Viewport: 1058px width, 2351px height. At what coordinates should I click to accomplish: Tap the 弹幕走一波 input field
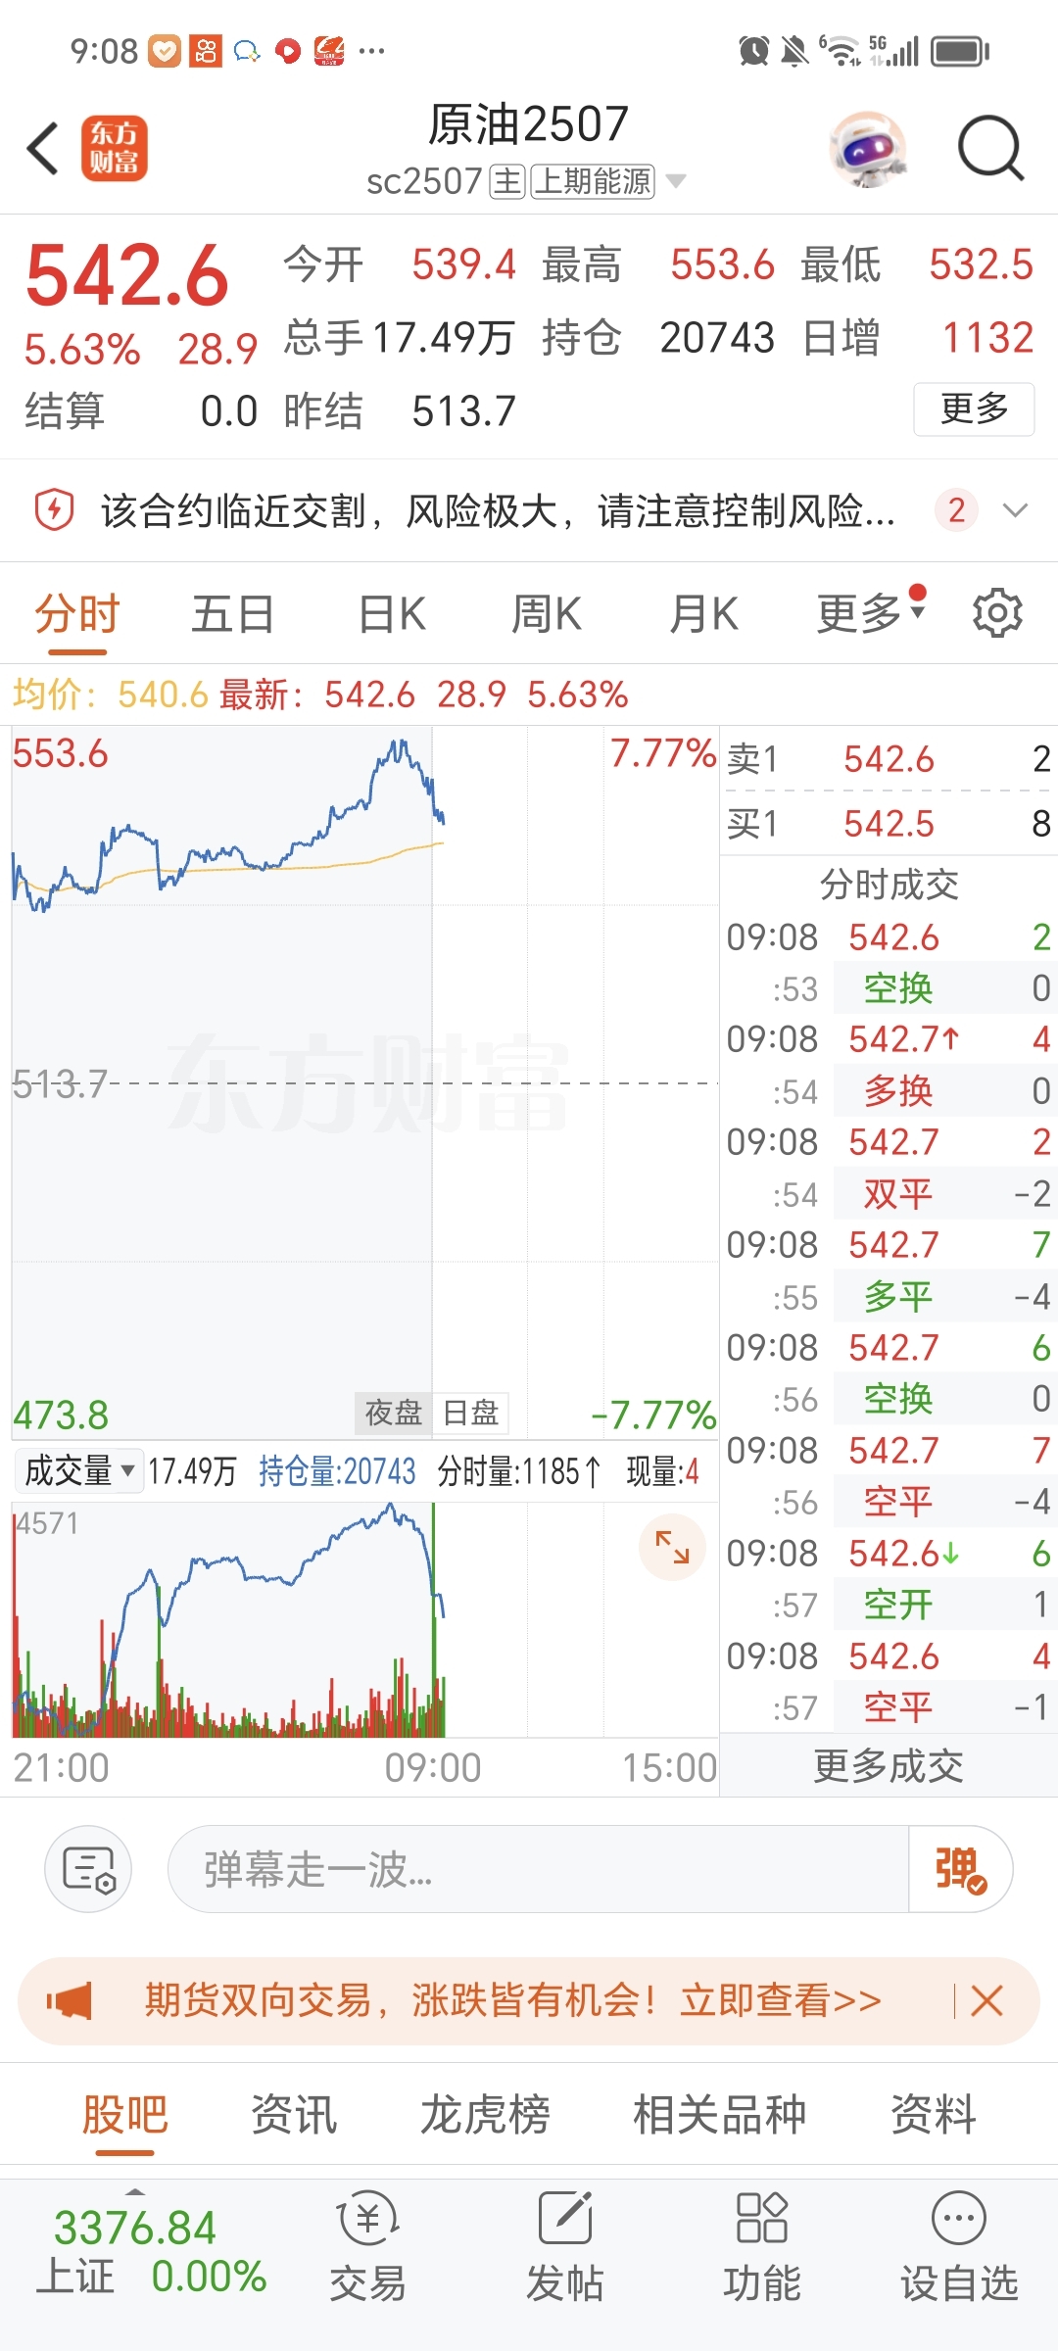tap(539, 1869)
